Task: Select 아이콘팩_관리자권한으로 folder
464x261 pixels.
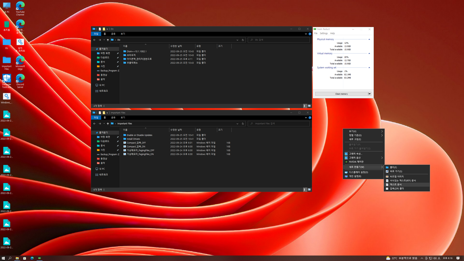Action: (139, 59)
